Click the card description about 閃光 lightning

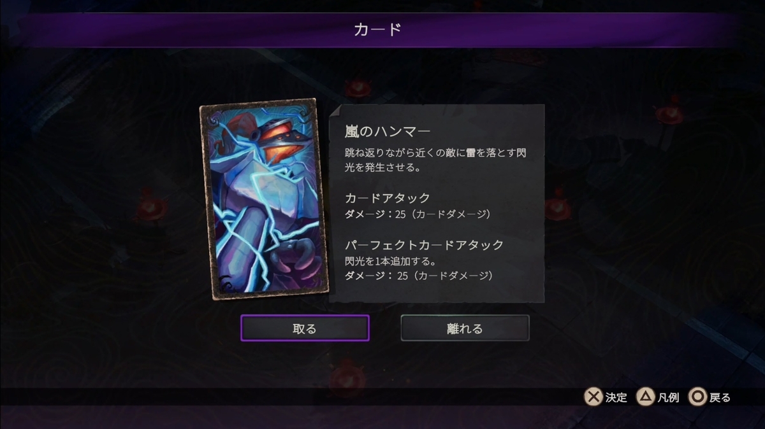click(x=435, y=161)
